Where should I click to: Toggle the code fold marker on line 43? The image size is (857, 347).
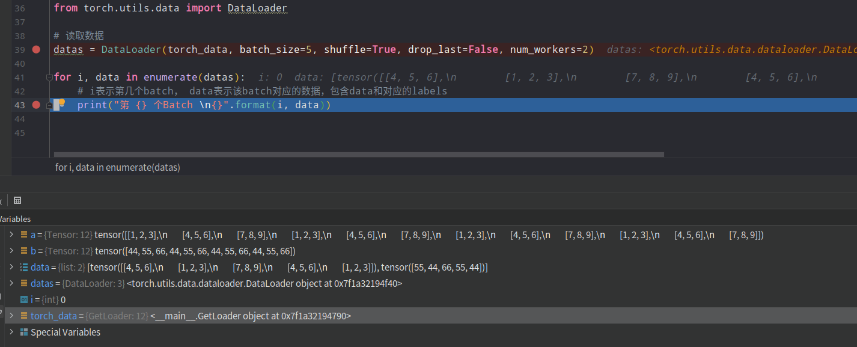pos(49,104)
